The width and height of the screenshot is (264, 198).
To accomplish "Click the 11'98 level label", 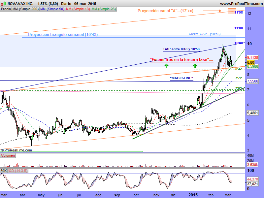I will 239,13.
